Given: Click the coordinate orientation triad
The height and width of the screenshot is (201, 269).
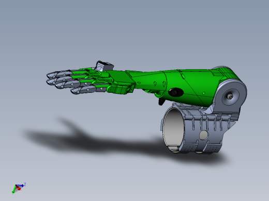Looking at the screenshot, I should click(x=19, y=188).
